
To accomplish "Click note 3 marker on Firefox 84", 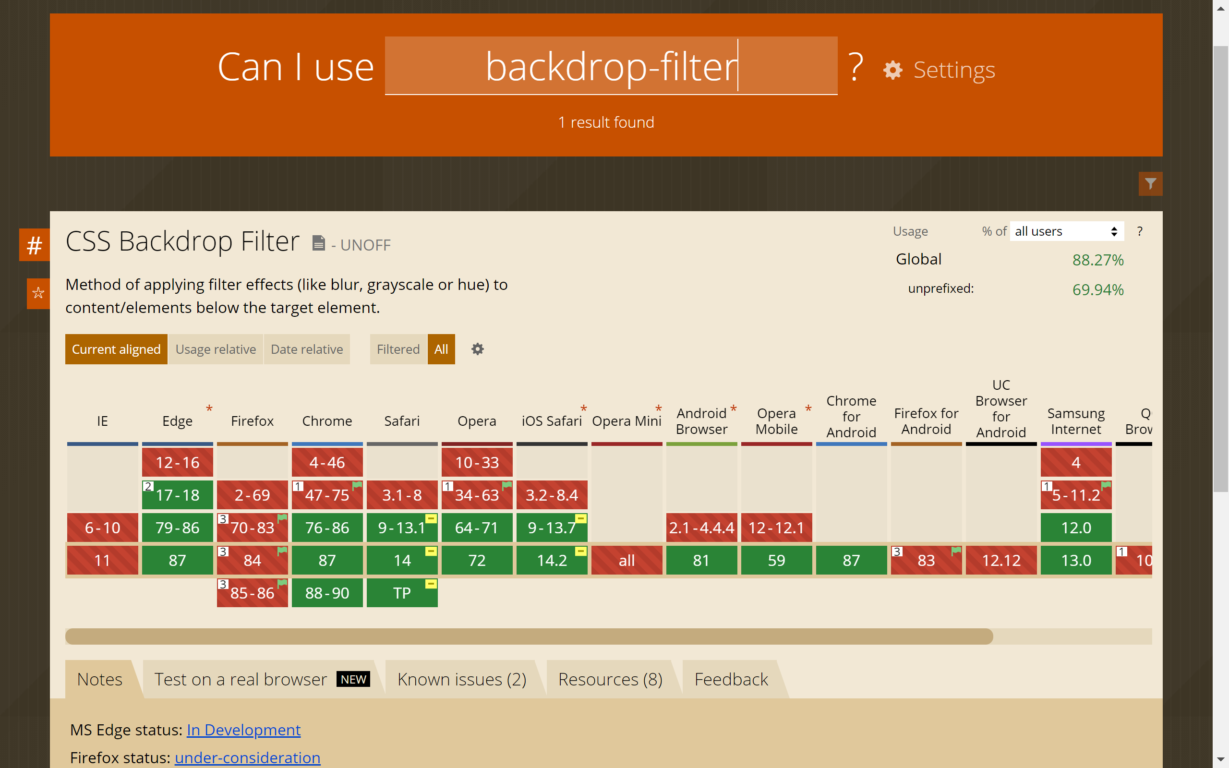I will 222,552.
